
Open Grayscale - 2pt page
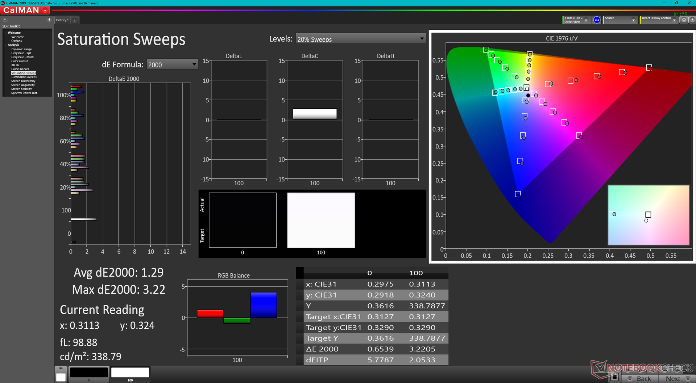(x=21, y=53)
